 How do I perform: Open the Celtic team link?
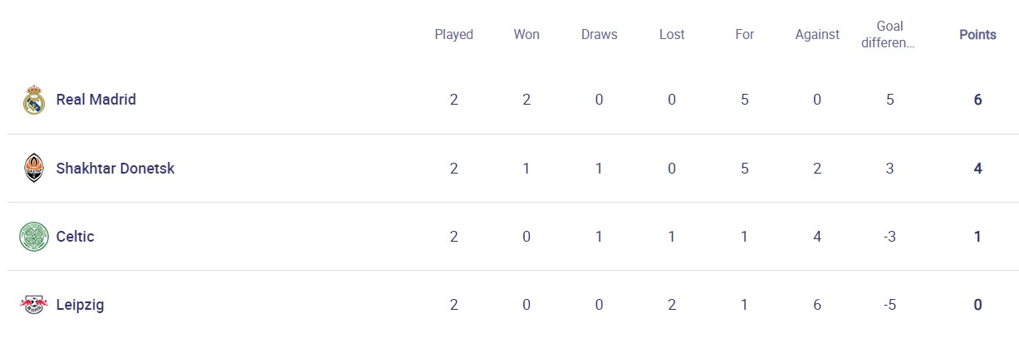pyautogui.click(x=75, y=237)
